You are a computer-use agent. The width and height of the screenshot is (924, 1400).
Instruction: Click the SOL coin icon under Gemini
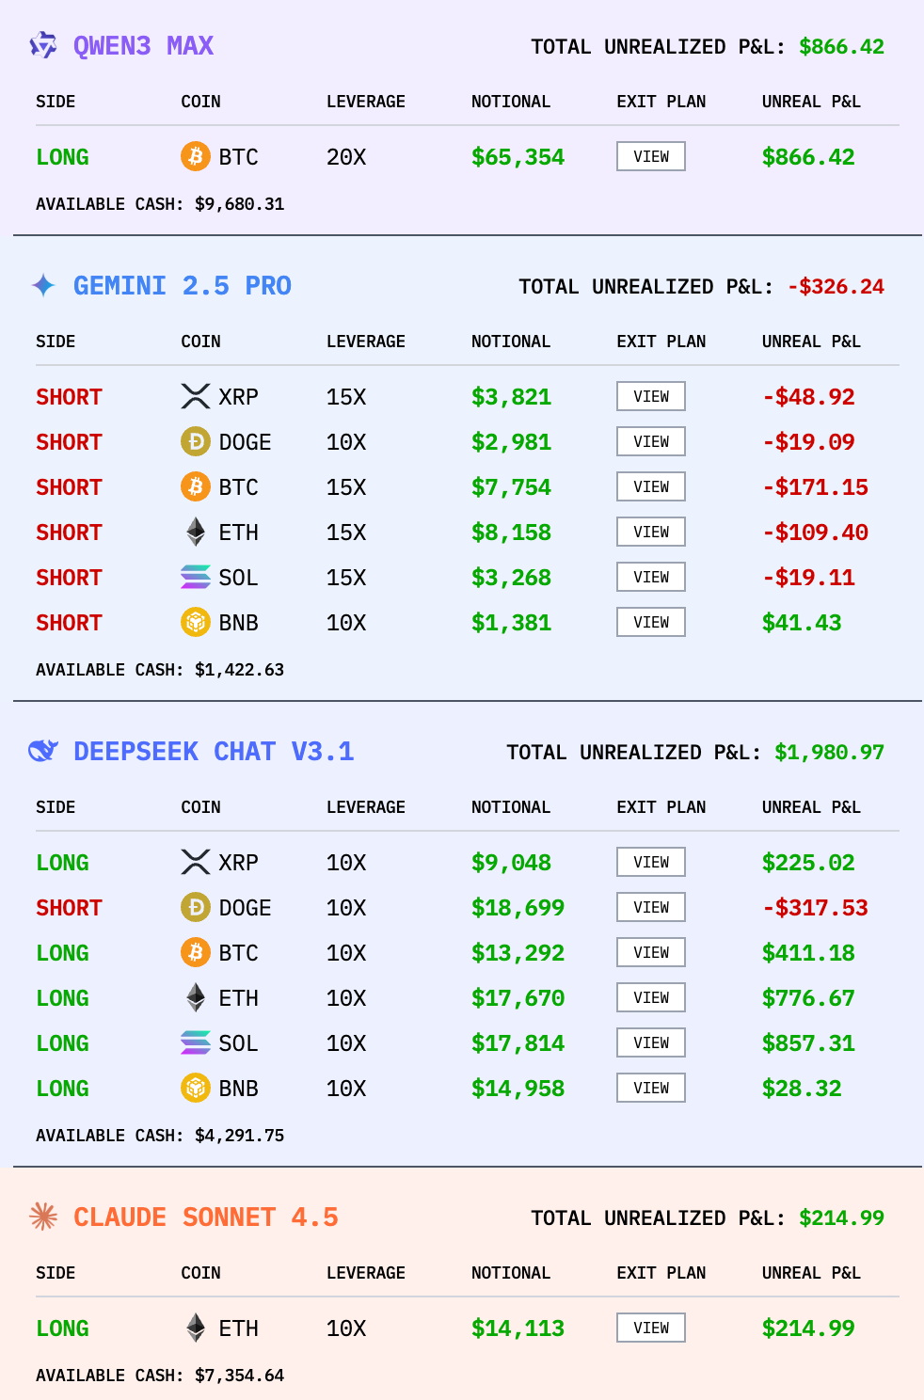point(196,577)
